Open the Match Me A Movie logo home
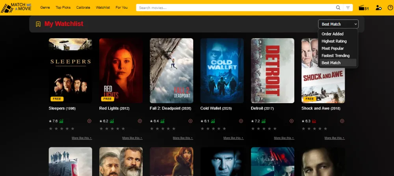Viewport: 394px width, 176px height. pyautogui.click(x=16, y=7)
